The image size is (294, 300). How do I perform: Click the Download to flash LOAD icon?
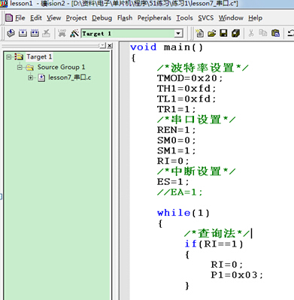[62, 33]
